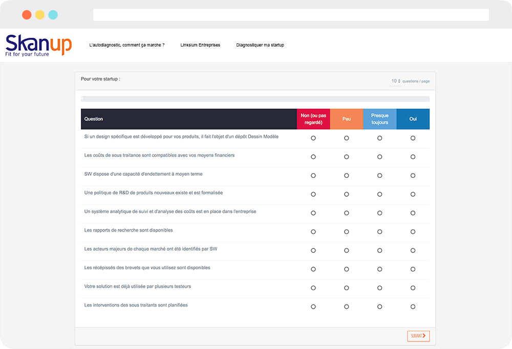This screenshot has width=512, height=349.
Task: Click the light blue Presque toujours header
Action: click(x=380, y=119)
